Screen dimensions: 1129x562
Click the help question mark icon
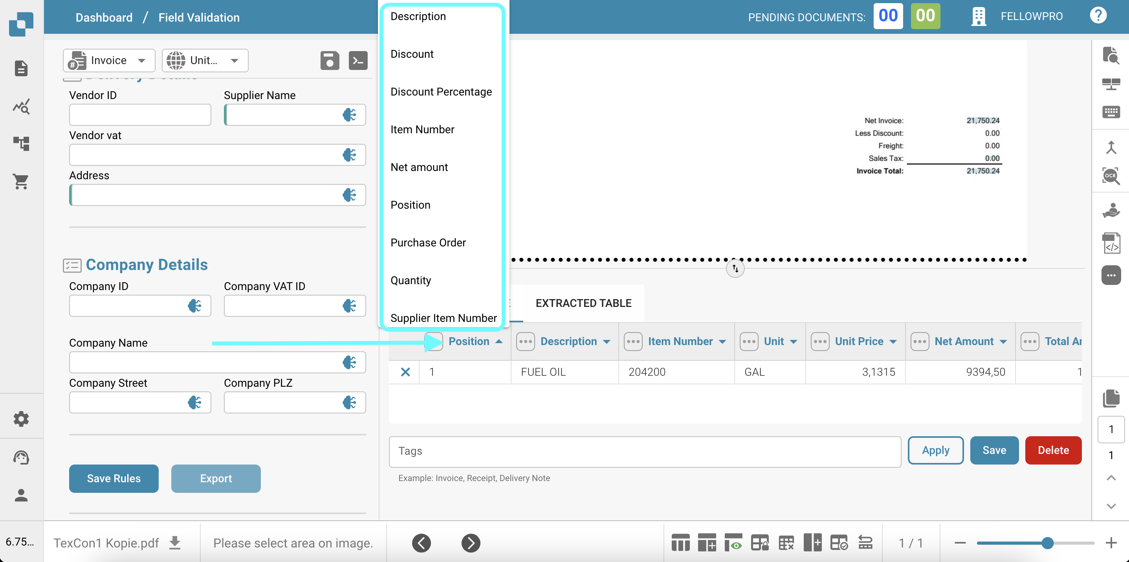click(1098, 16)
